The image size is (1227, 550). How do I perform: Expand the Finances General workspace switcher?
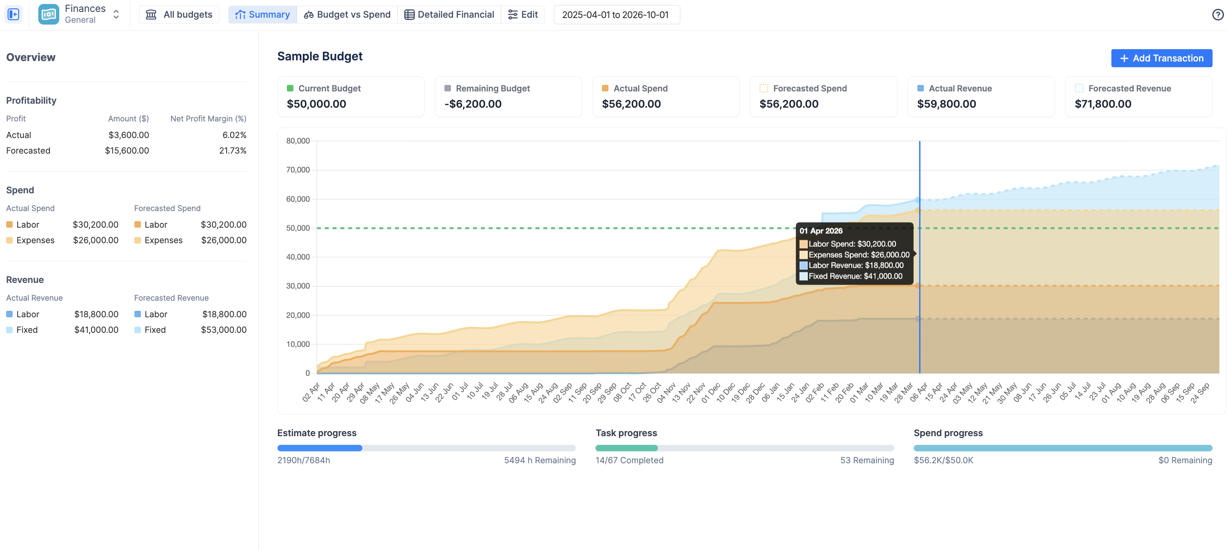[x=116, y=14]
